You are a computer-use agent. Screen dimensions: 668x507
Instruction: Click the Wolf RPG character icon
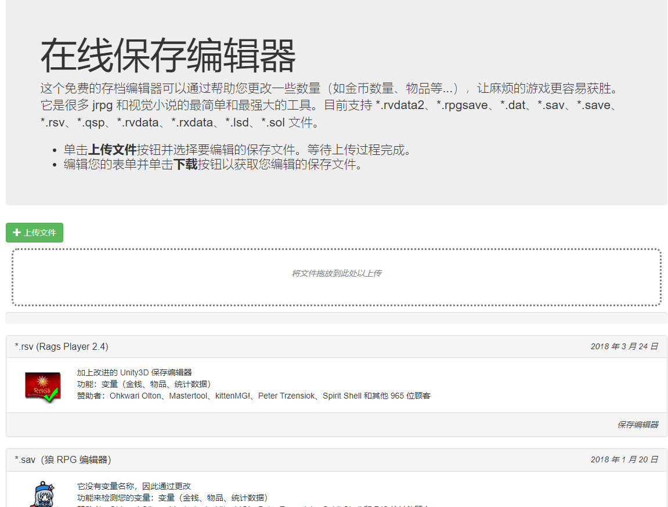pyautogui.click(x=43, y=494)
